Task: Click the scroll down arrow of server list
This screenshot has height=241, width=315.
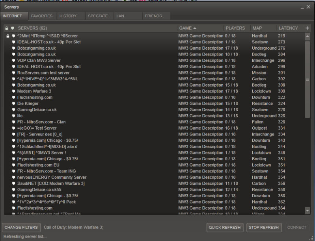Action: tap(308, 211)
